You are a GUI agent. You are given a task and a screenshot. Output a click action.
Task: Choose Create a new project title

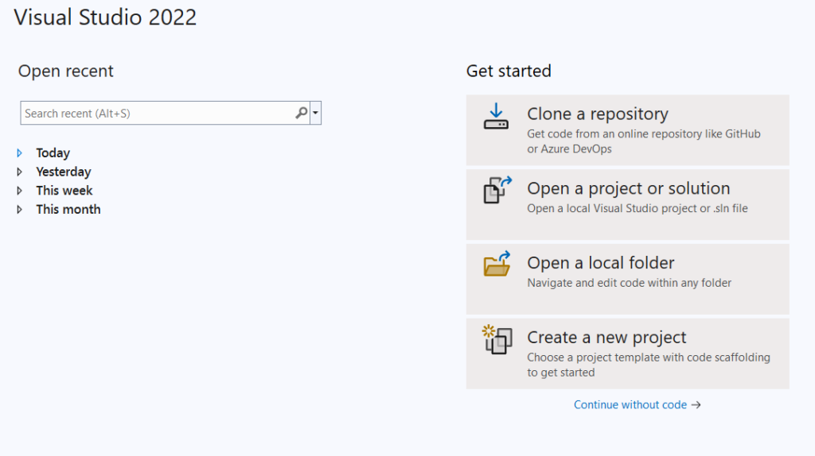point(606,337)
